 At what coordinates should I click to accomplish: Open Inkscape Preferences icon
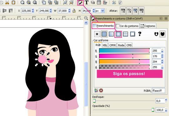pos(114,3)
